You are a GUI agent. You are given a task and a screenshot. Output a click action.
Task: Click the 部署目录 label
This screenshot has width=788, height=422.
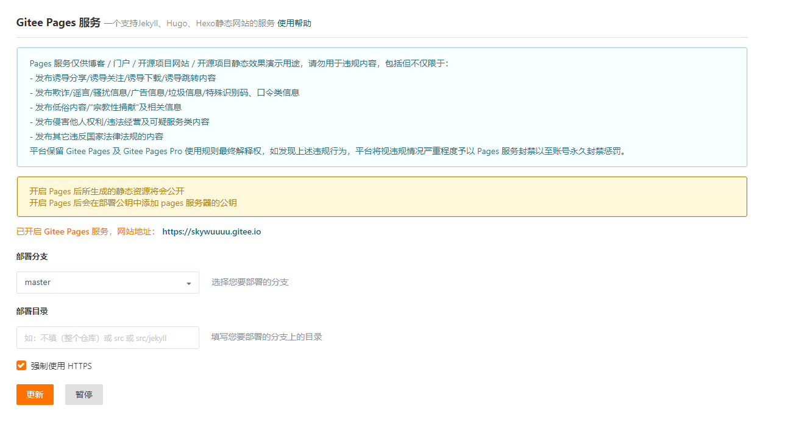32,311
